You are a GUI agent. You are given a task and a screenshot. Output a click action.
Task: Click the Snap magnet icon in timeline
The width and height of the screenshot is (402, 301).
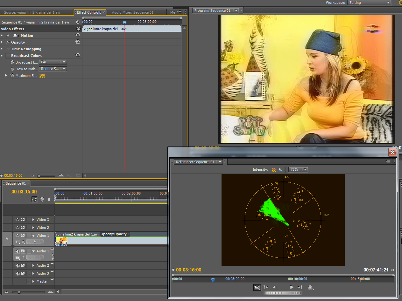click(34, 199)
